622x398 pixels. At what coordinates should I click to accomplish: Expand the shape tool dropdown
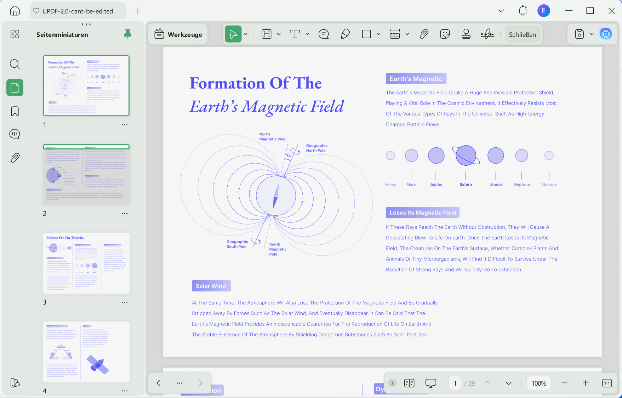(x=378, y=34)
